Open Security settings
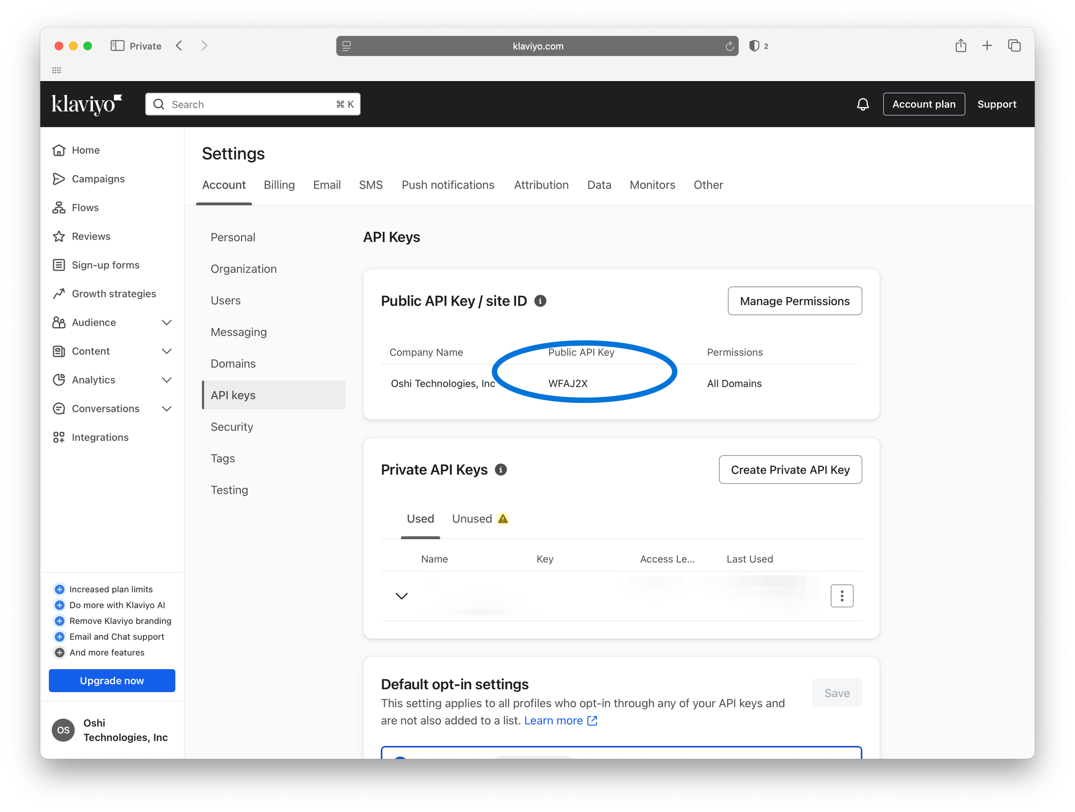Viewport: 1075px width, 812px height. [x=232, y=427]
